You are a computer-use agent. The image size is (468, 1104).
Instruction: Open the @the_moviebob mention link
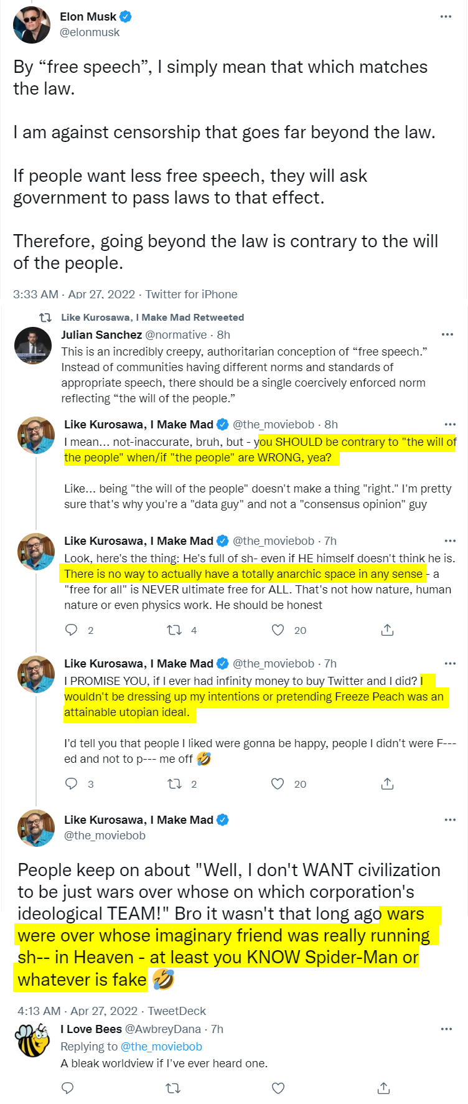tap(161, 1047)
